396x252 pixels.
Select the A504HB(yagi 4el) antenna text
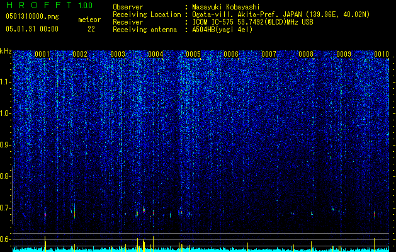point(222,30)
